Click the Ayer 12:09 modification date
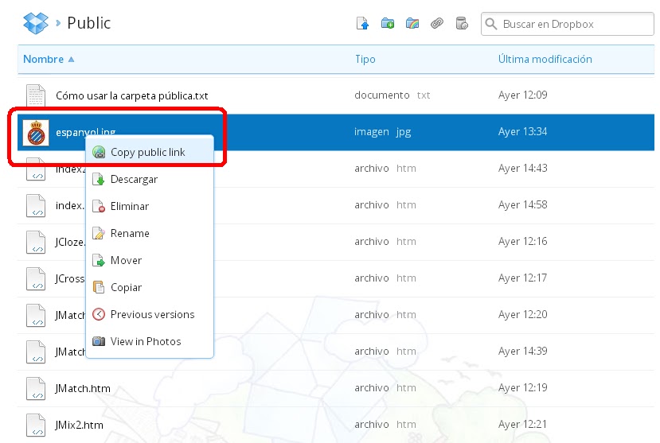 click(523, 95)
